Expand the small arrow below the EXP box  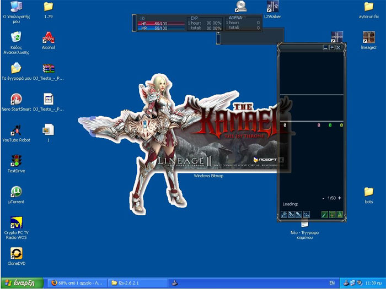coord(218,33)
